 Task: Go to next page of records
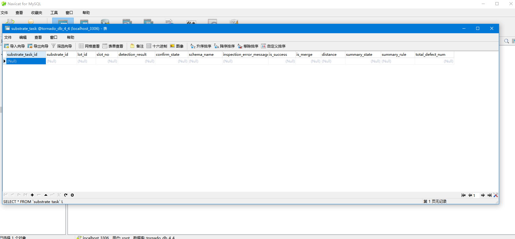[x=483, y=195]
